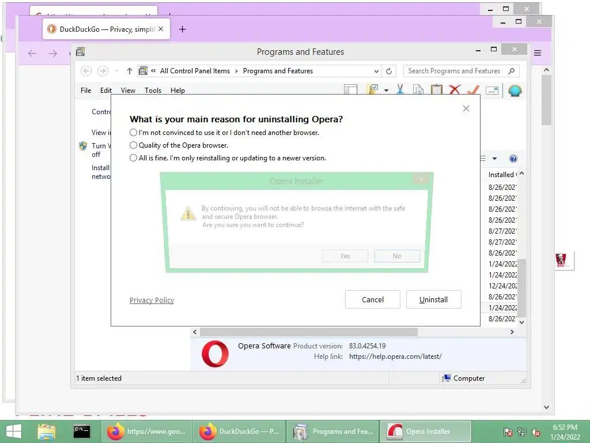The image size is (590, 443).
Task: Open a new tab with plus icon
Action: tap(183, 29)
